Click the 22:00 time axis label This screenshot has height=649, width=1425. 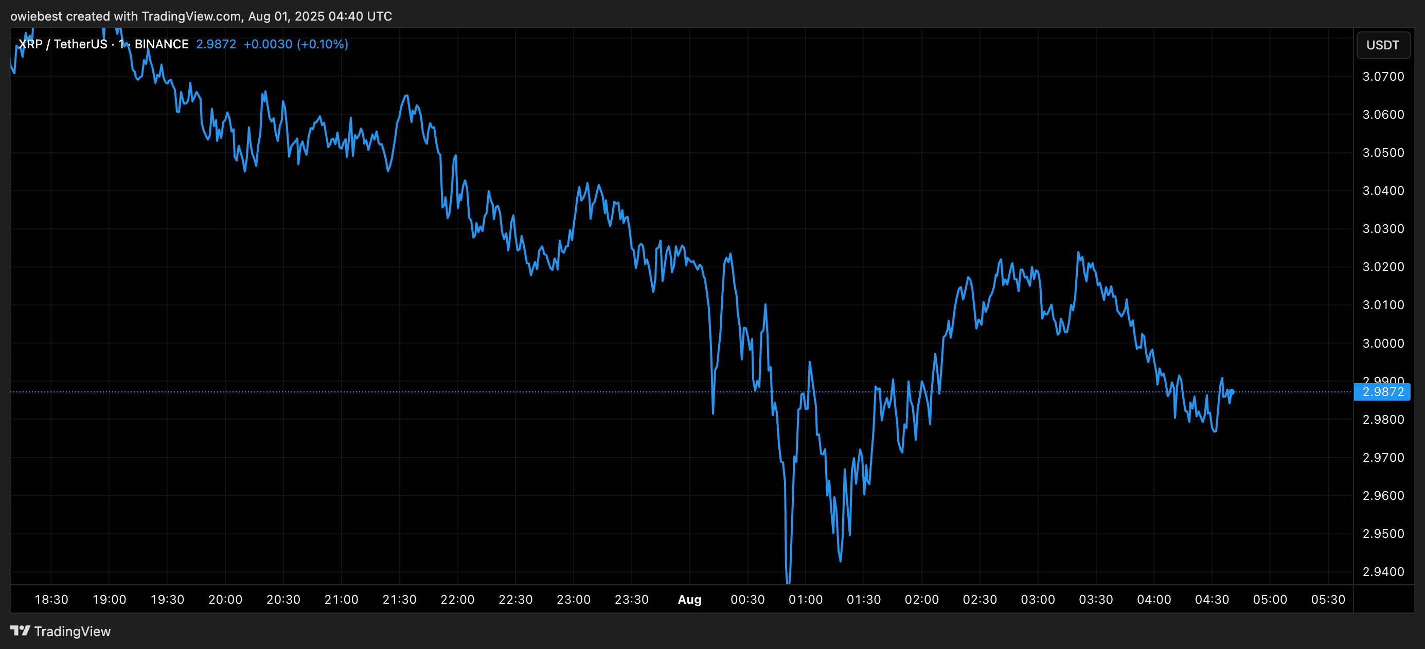tap(457, 600)
